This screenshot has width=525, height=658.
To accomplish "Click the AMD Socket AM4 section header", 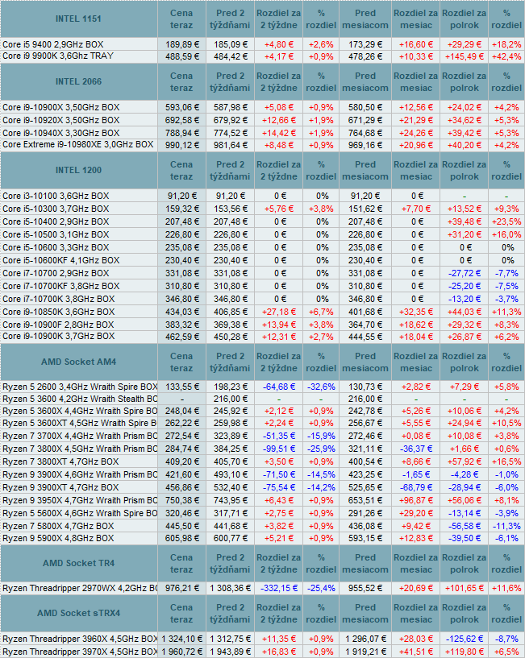I will pyautogui.click(x=78, y=362).
